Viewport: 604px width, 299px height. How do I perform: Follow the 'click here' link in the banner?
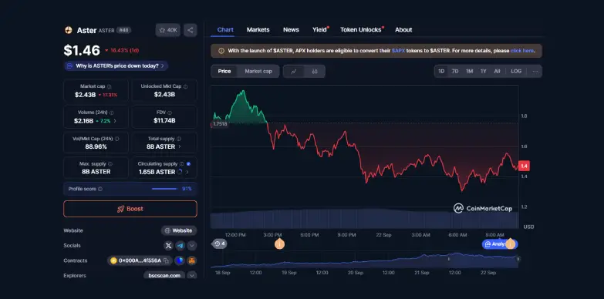pos(522,51)
